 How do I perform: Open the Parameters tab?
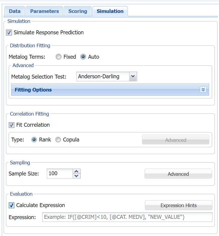pos(44,11)
